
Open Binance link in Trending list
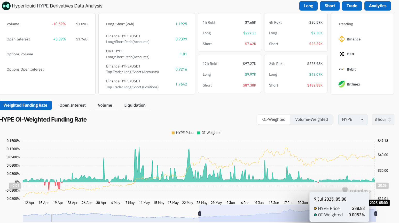354,39
